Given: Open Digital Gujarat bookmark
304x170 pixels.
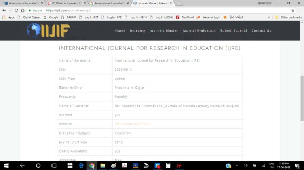Looking at the screenshot, I should [29, 17].
